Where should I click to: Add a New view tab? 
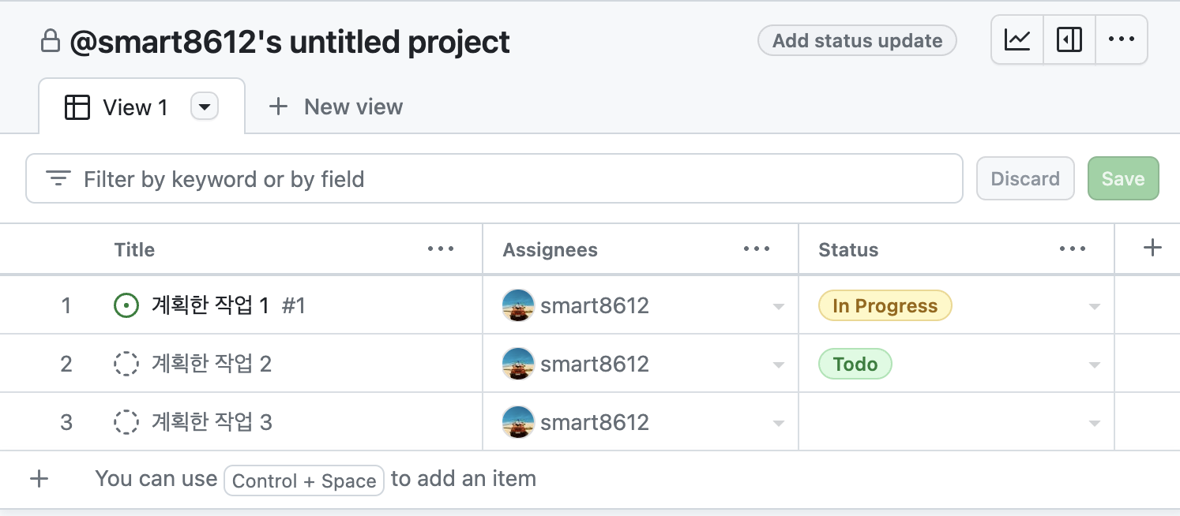pyautogui.click(x=336, y=107)
